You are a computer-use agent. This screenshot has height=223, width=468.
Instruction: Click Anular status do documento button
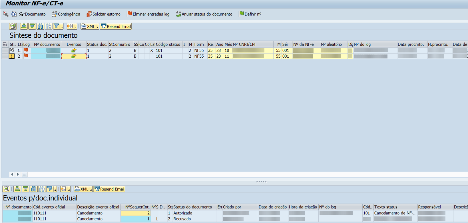coord(204,14)
